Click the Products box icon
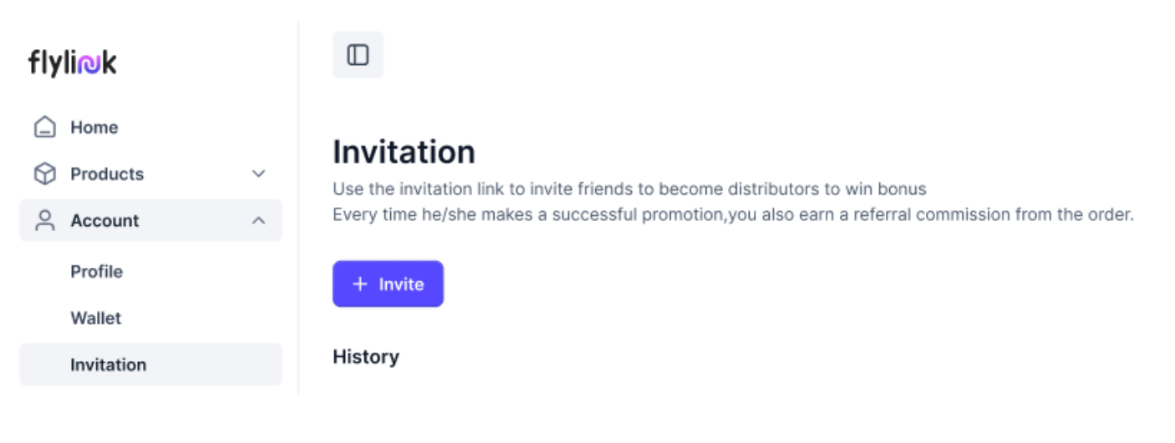The width and height of the screenshot is (1175, 443). click(x=44, y=174)
